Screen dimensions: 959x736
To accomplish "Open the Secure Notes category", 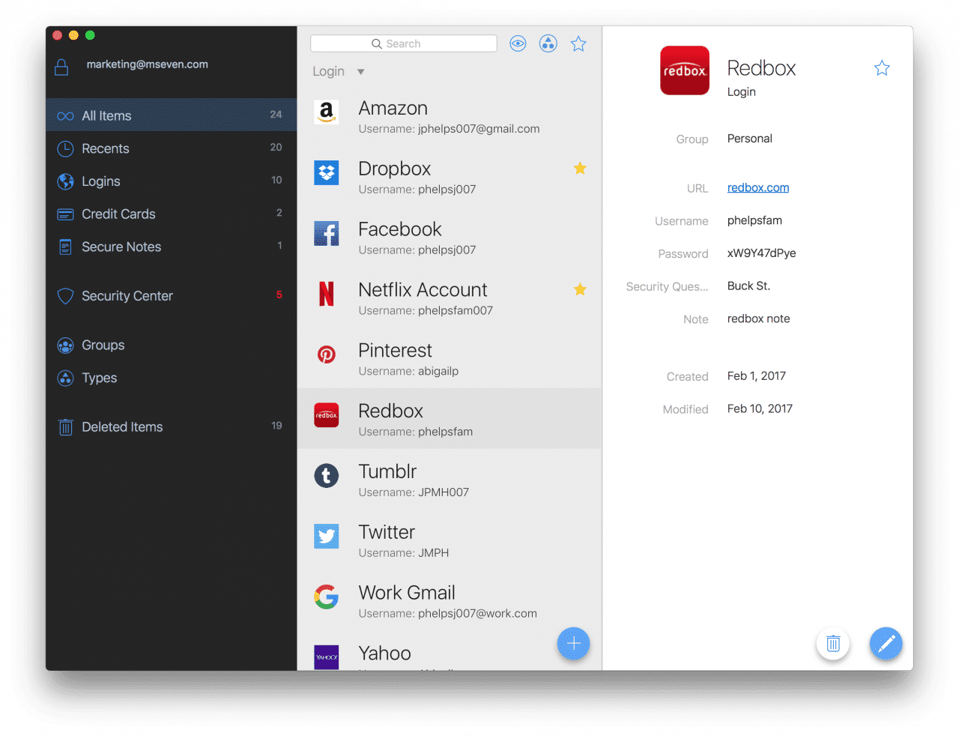I will click(x=172, y=247).
